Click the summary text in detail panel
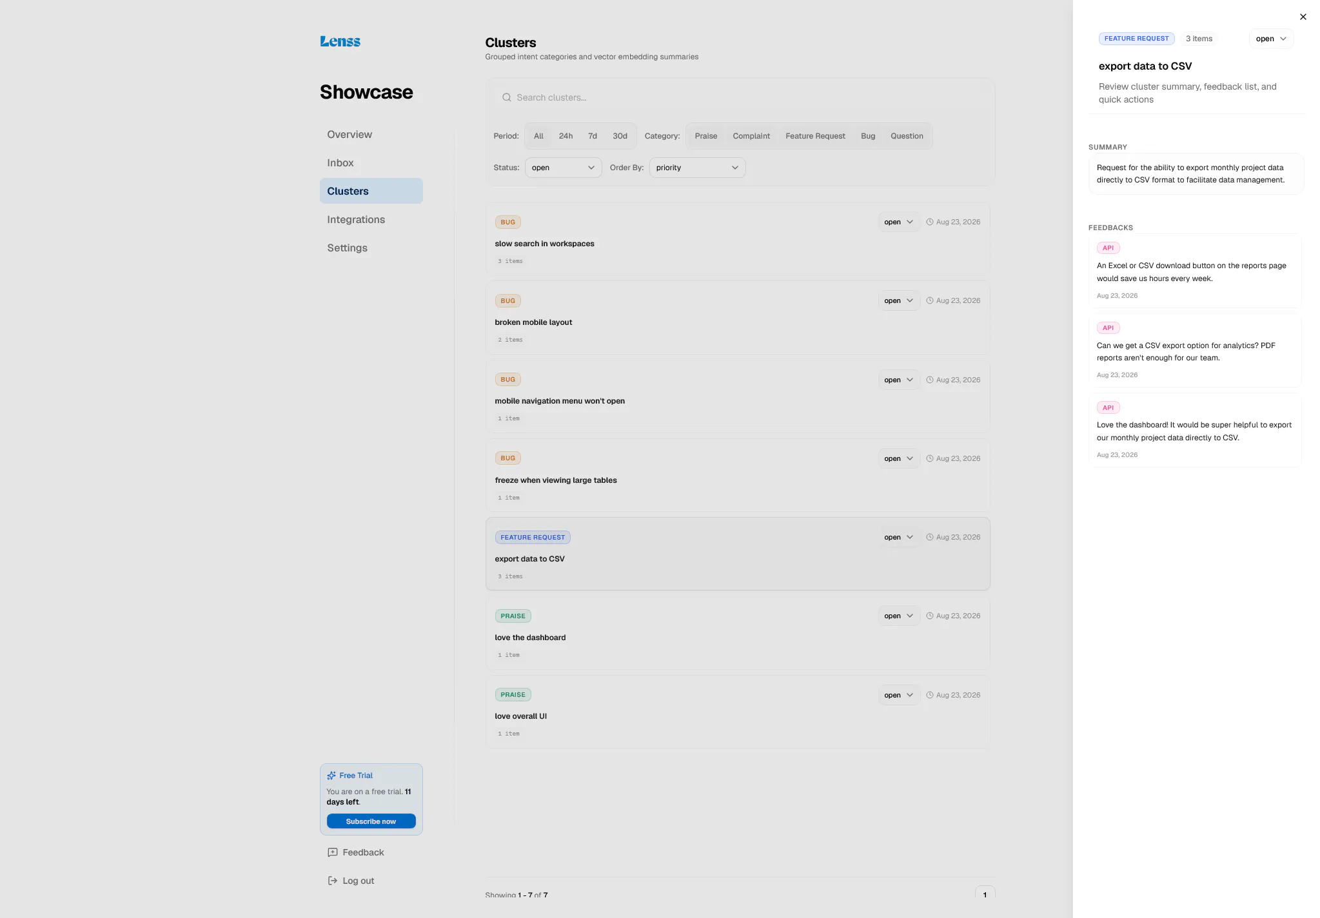Screen dimensions: 1320x918 coord(1190,174)
